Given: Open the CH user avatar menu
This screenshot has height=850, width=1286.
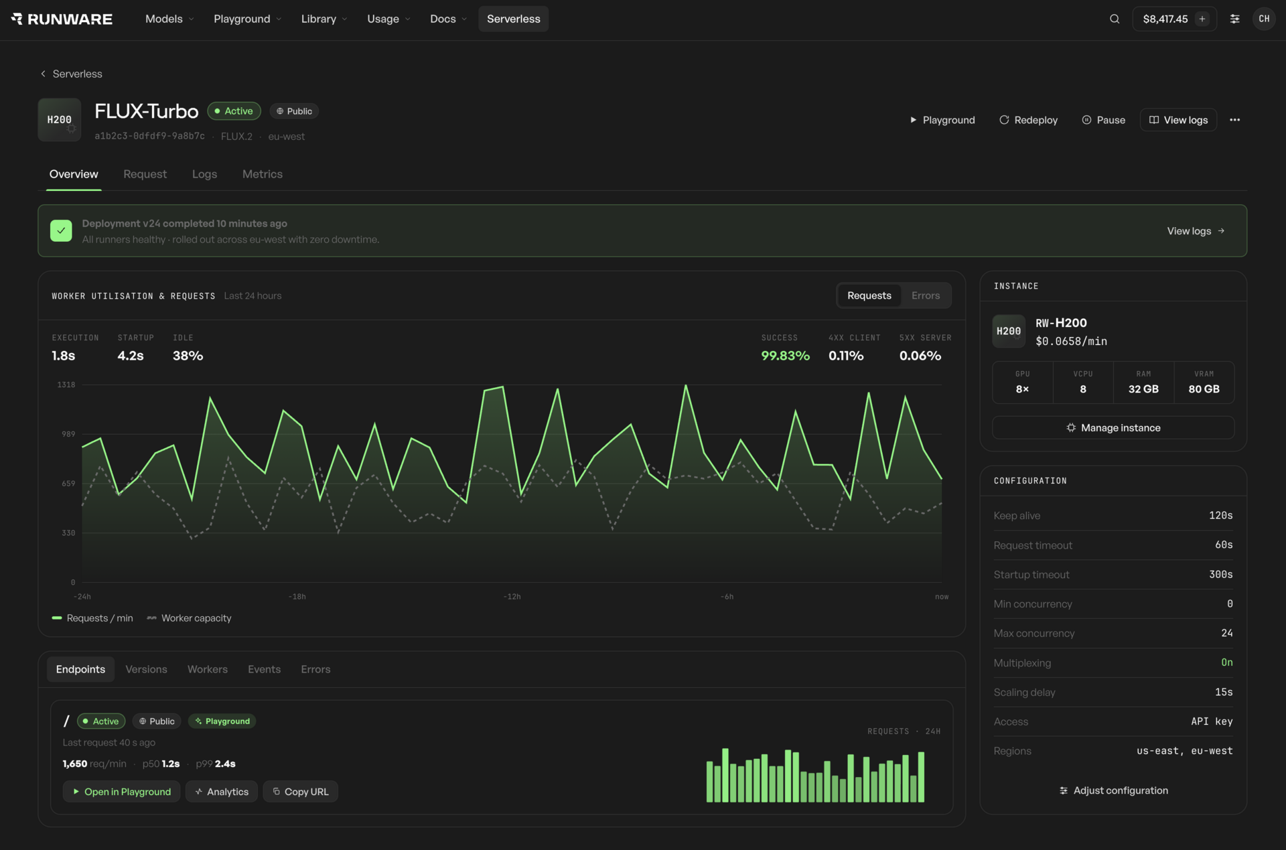Looking at the screenshot, I should click(x=1264, y=19).
